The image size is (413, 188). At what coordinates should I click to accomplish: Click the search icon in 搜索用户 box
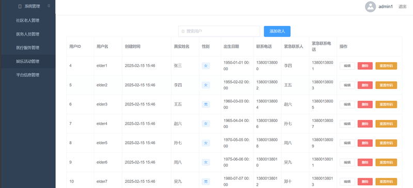pos(183,31)
